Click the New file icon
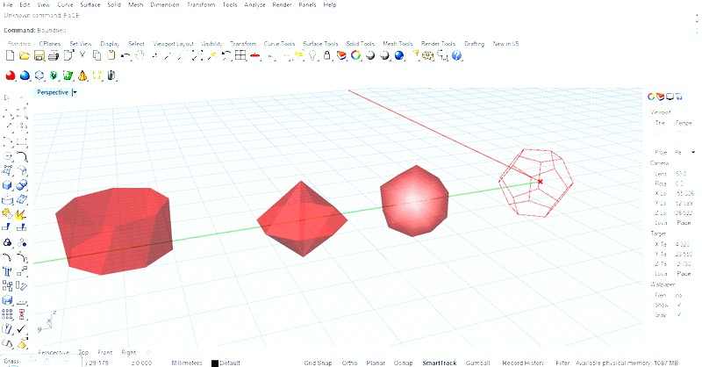 (x=10, y=55)
